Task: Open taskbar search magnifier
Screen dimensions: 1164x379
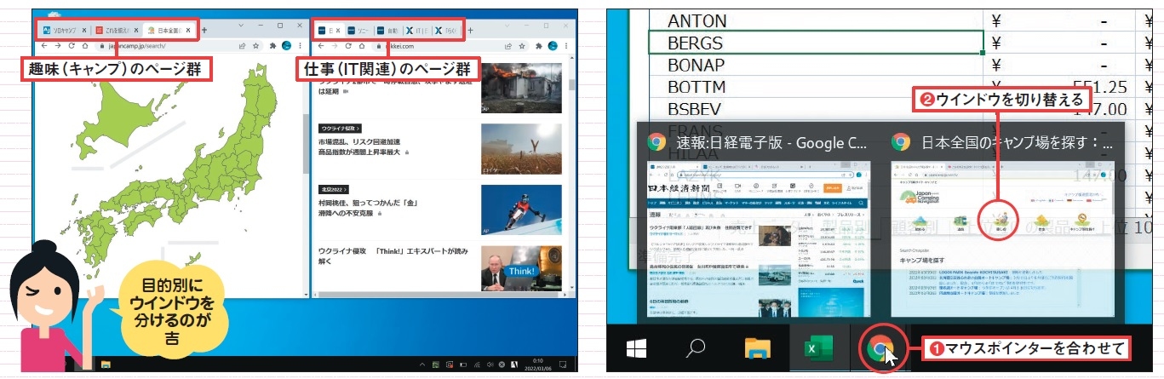Action: [x=697, y=349]
